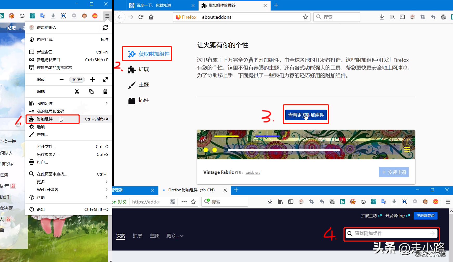Reload the about:addons page

(x=141, y=17)
